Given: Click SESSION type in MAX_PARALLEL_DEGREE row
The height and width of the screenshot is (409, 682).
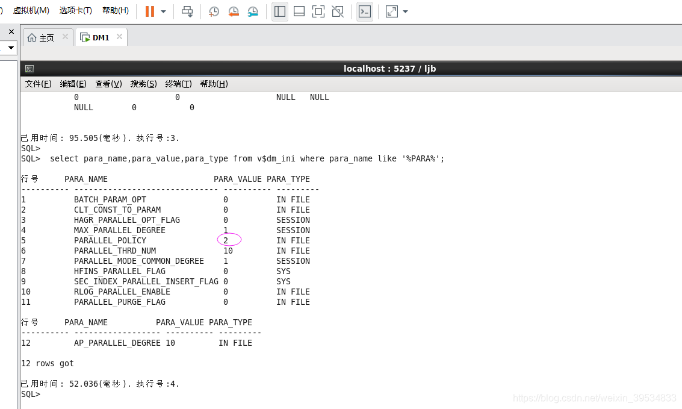Looking at the screenshot, I should pos(293,230).
